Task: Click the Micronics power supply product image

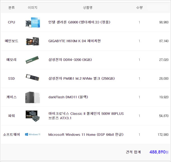Action: coord(32,116)
